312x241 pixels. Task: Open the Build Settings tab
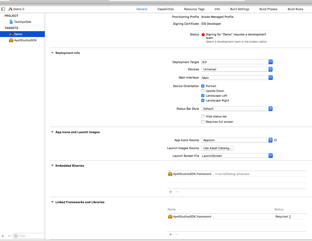click(x=240, y=9)
